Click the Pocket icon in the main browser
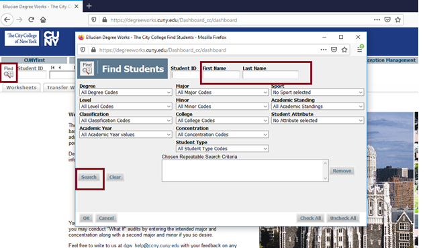This screenshot has width=427, height=248. pyautogui.click(x=387, y=19)
